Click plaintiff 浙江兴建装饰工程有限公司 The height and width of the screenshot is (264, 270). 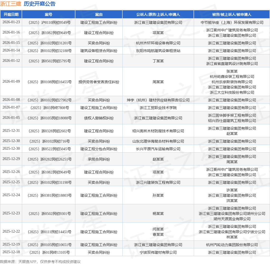[x=158, y=182]
